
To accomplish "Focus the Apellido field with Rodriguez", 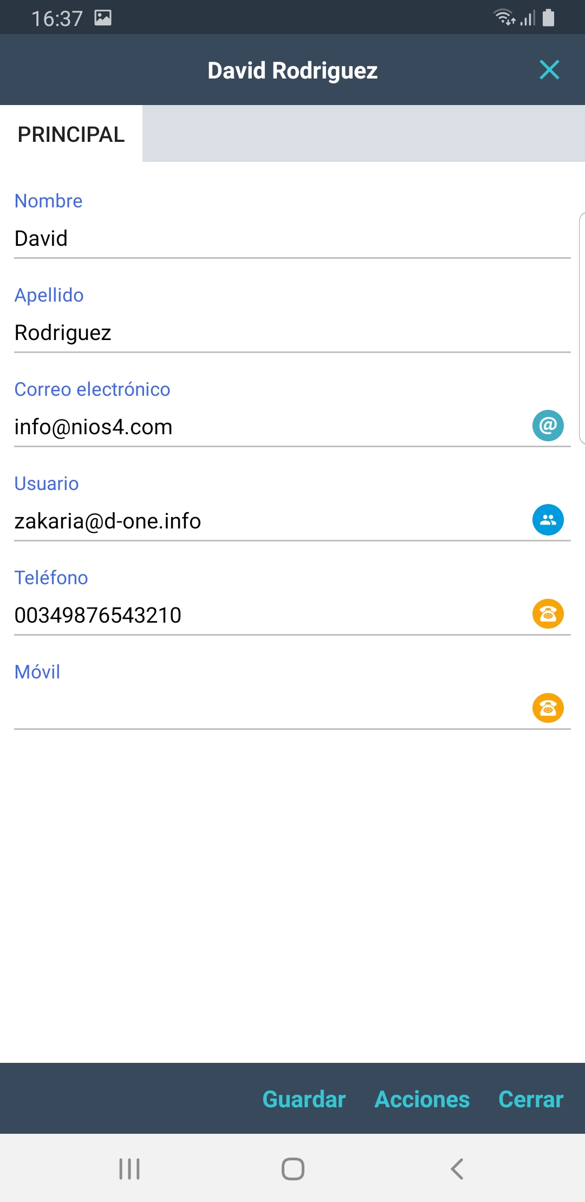I will (271, 333).
